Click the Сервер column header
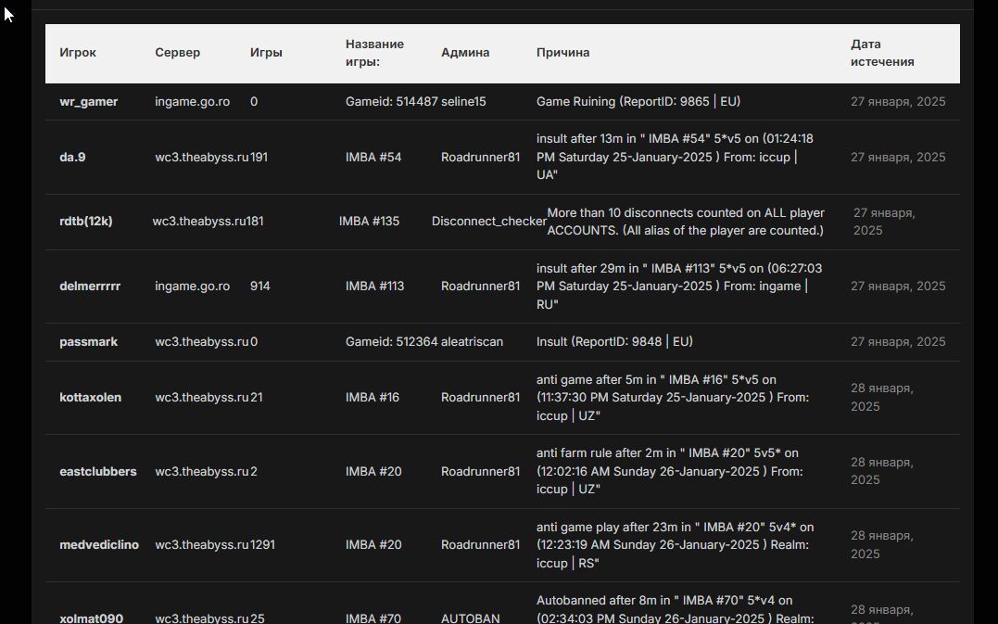Screen dimensions: 998x624 coord(177,53)
